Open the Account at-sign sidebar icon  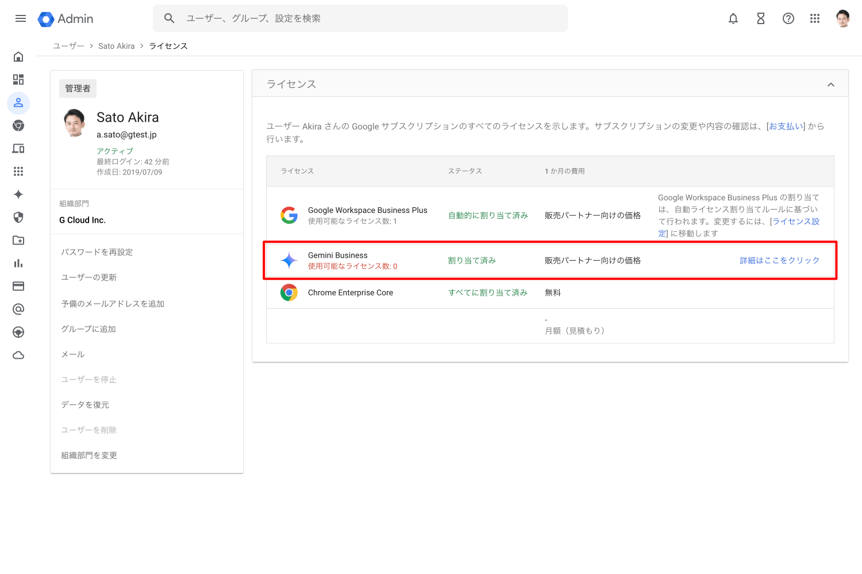pos(18,309)
